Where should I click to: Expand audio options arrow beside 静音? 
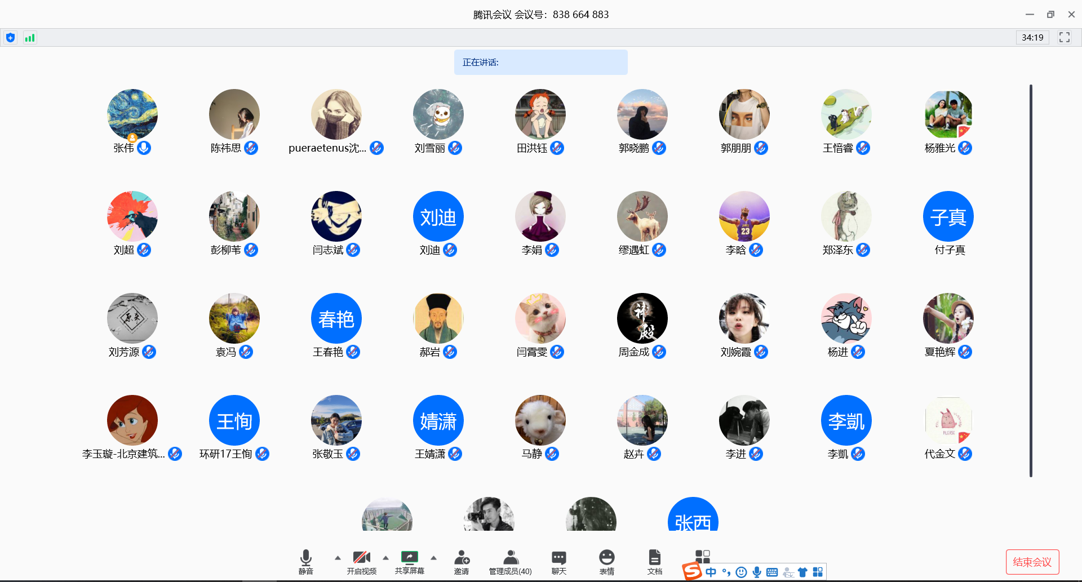pos(338,558)
